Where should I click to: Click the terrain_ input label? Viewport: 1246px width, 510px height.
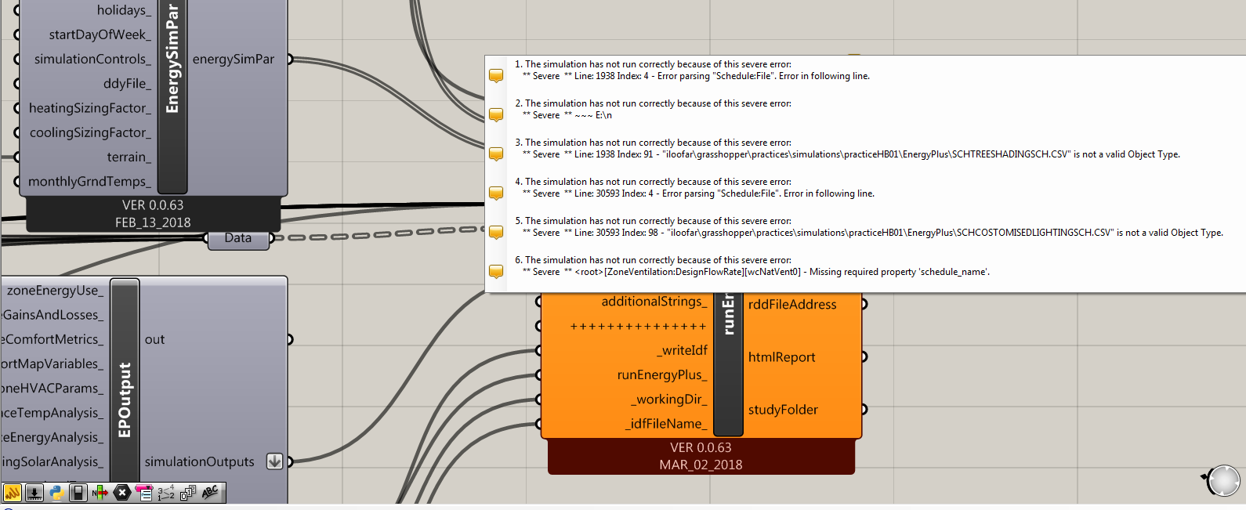pyautogui.click(x=129, y=157)
